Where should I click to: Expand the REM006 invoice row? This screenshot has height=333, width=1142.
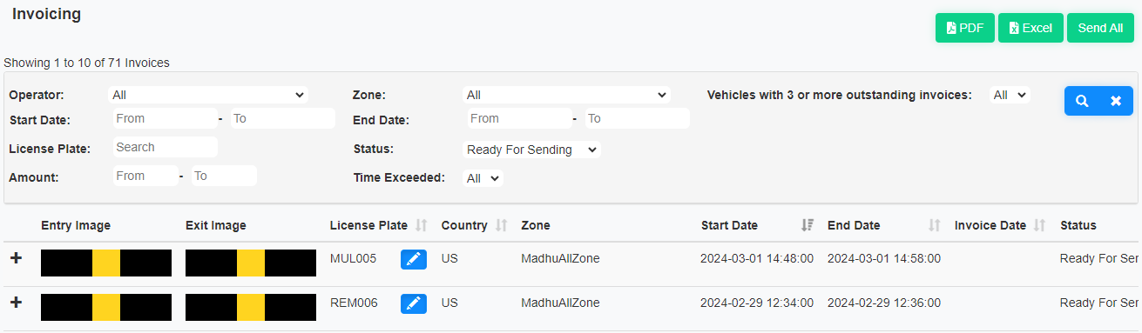(x=16, y=303)
